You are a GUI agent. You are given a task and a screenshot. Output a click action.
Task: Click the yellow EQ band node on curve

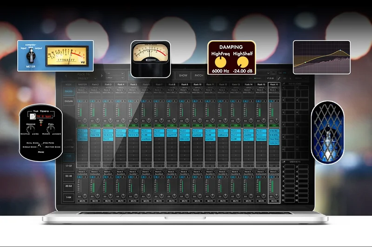[x=305, y=62]
